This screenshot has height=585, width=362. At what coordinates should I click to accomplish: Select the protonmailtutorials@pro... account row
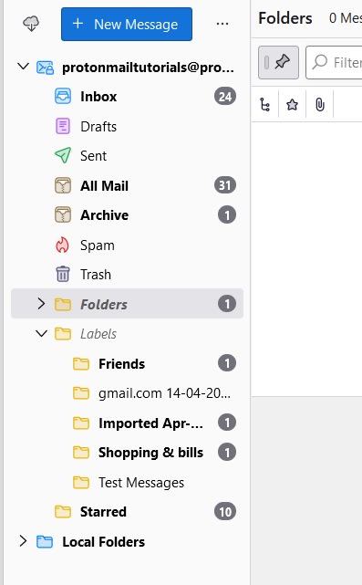click(127, 68)
